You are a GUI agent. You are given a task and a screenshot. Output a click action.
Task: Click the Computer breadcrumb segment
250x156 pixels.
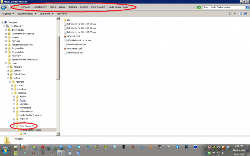click(x=26, y=7)
